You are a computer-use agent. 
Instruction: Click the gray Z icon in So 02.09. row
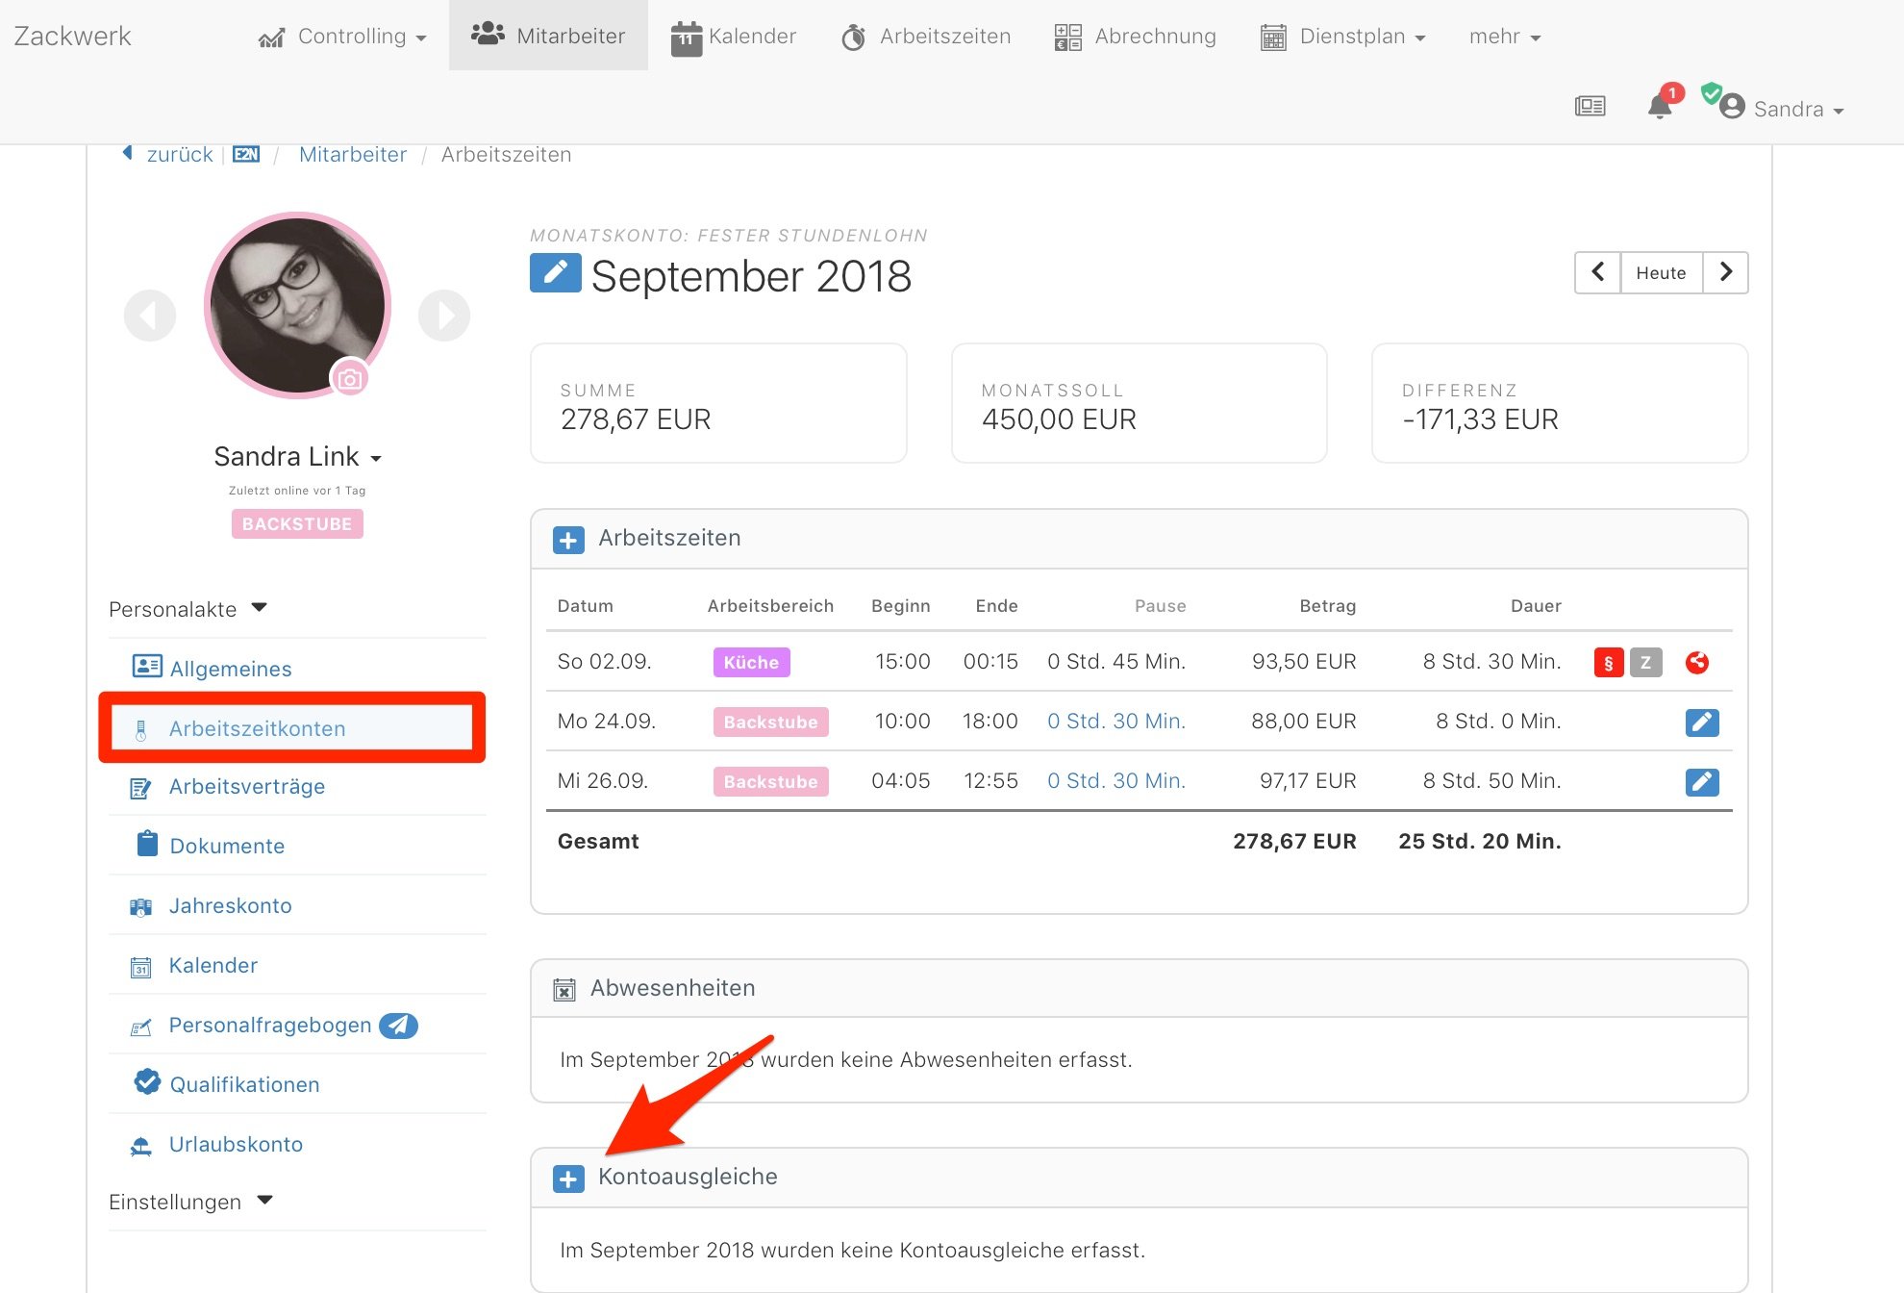point(1645,662)
